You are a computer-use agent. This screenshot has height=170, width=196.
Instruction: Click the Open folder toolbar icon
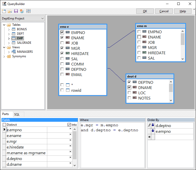(x=10, y=11)
